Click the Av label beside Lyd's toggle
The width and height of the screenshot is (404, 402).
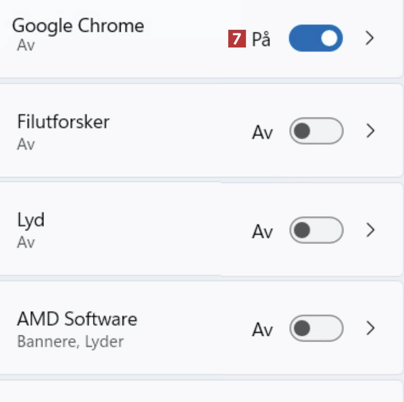(x=262, y=231)
